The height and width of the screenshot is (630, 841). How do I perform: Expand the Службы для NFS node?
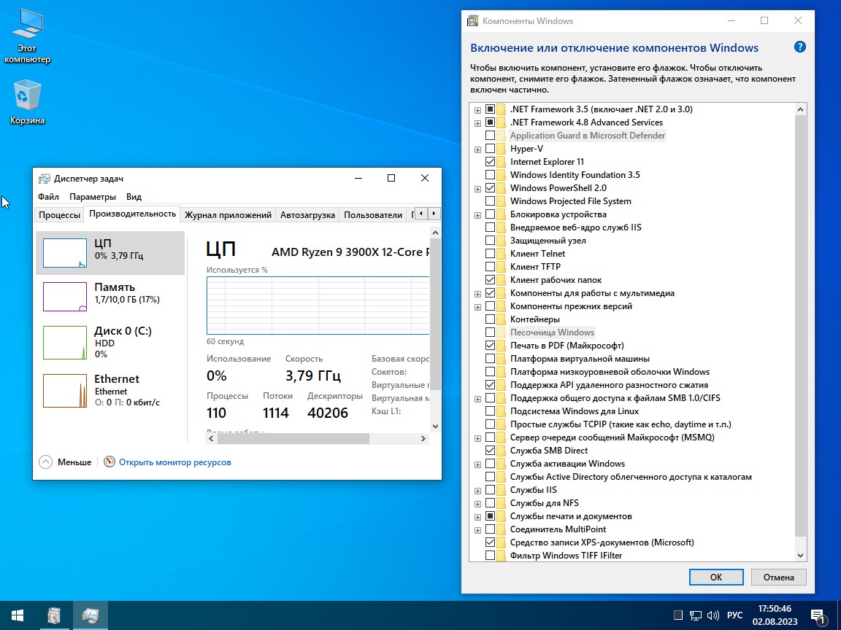477,502
